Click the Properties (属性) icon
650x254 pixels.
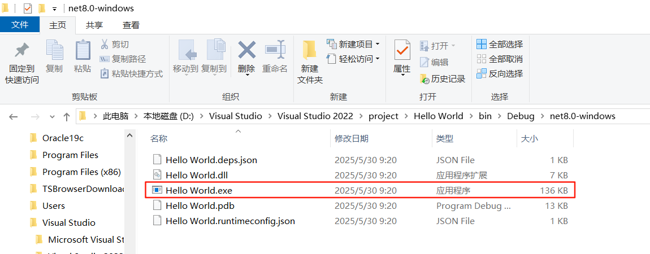[x=402, y=50]
